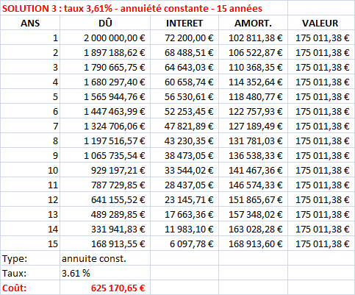Viewport: 355px width, 295px height.
Task: Select the AMORT. header cell
Action: [253, 23]
